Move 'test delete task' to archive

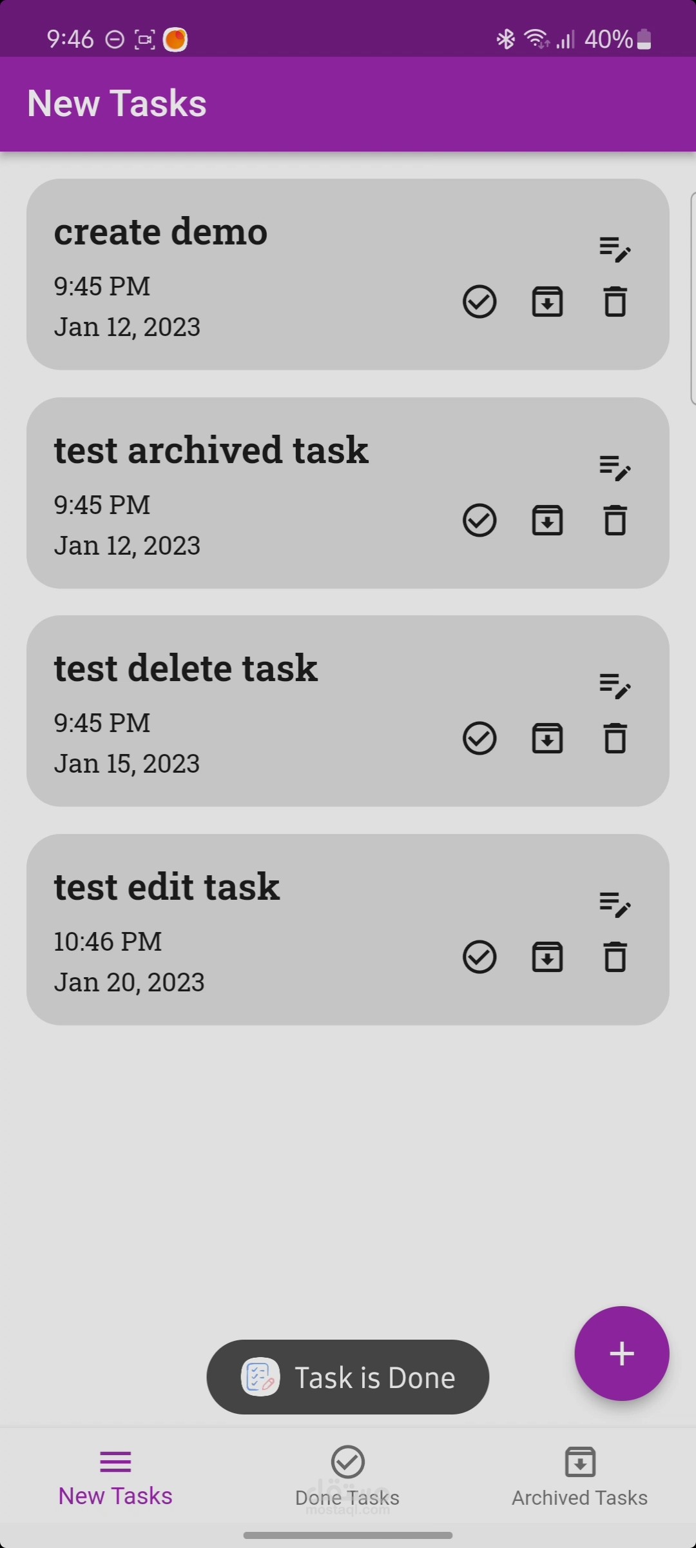547,739
